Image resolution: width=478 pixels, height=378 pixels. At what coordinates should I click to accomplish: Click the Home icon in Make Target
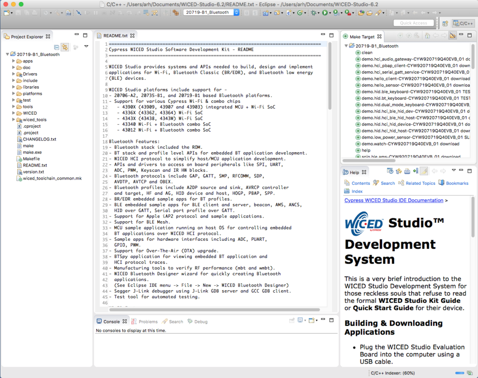[x=428, y=35]
